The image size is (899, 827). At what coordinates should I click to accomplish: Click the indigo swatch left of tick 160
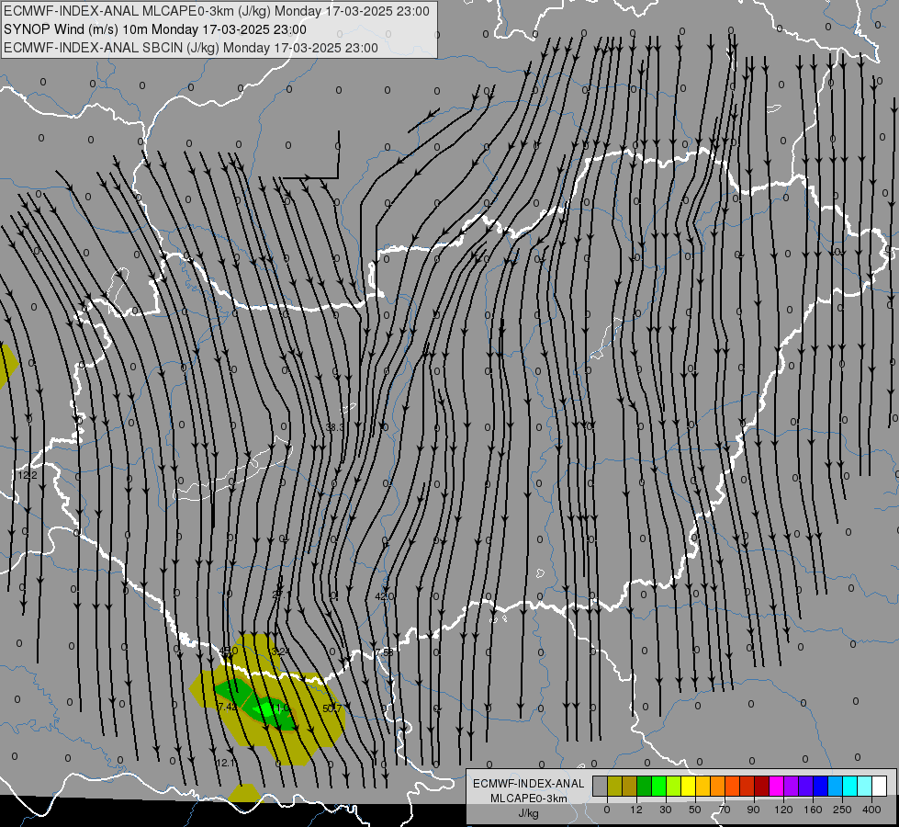[806, 786]
